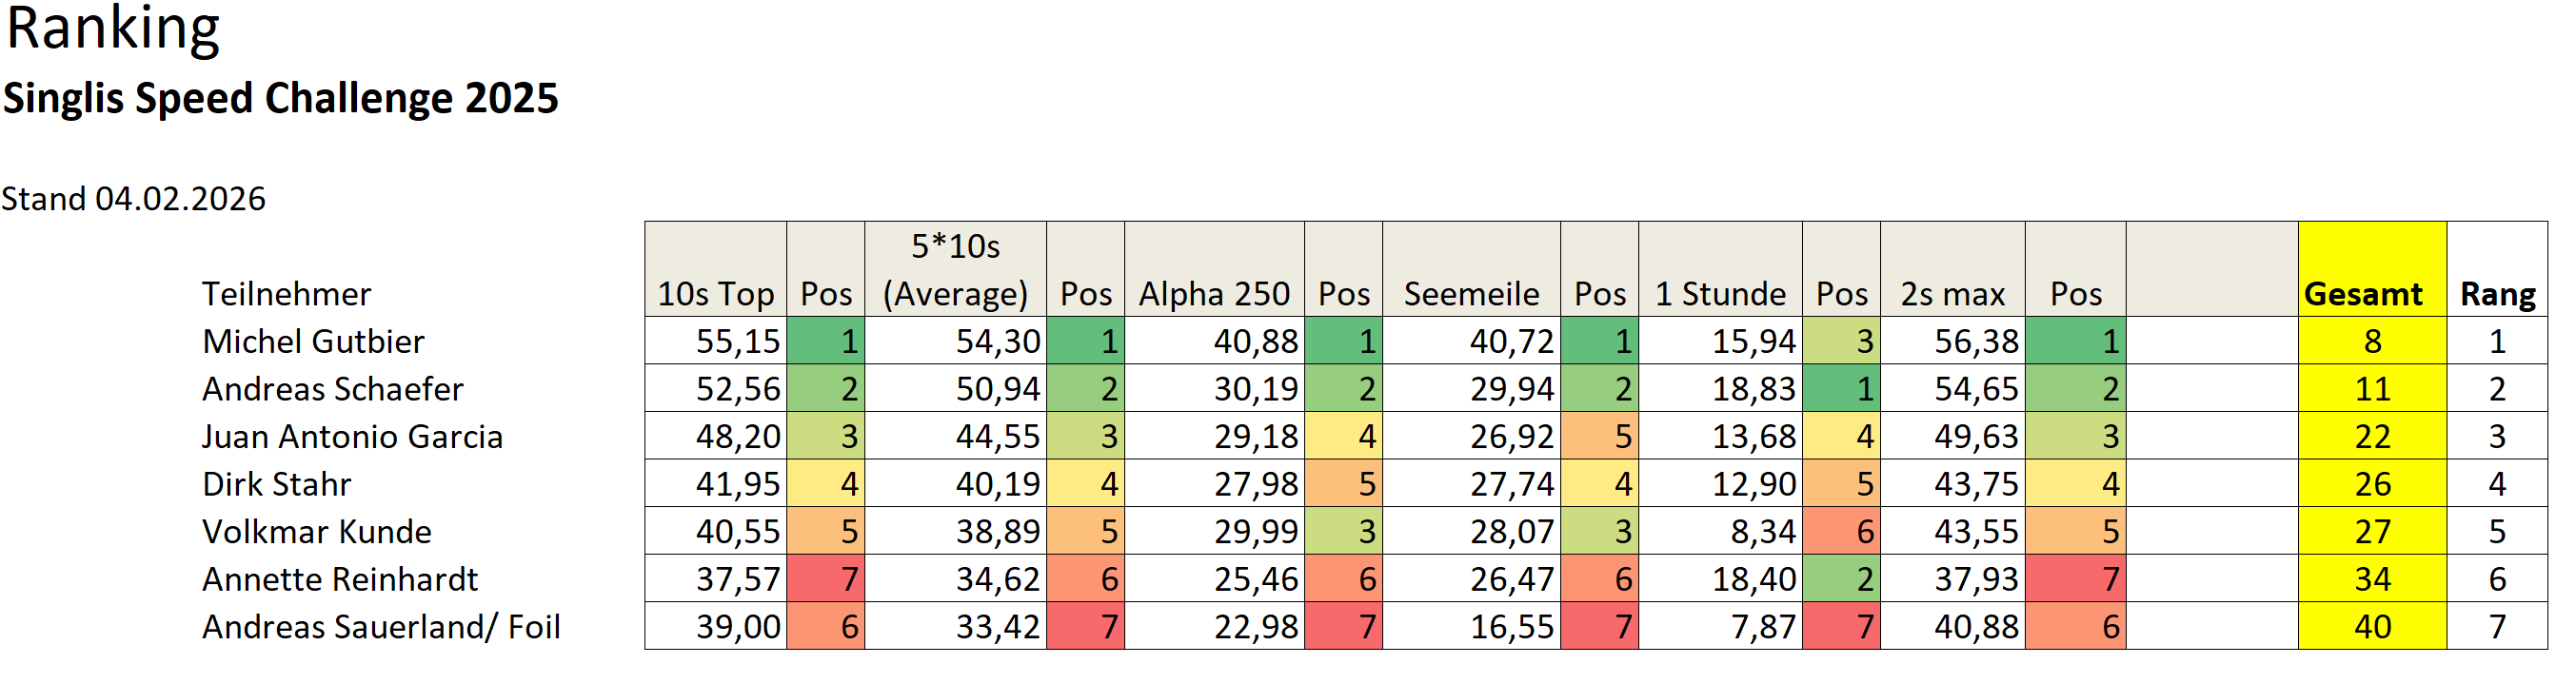Select the Andreas Sauerland/ Foil cell
The height and width of the screenshot is (684, 2576).
point(381,627)
